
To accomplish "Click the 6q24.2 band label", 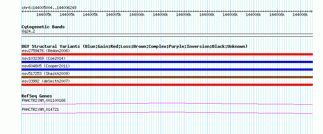I will (28, 31).
